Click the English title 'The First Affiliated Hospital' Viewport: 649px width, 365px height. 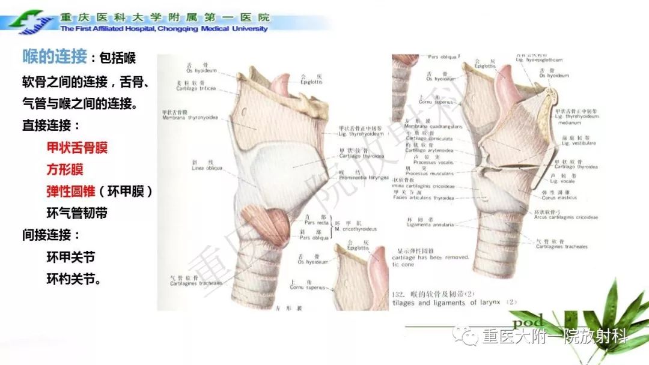click(x=108, y=29)
